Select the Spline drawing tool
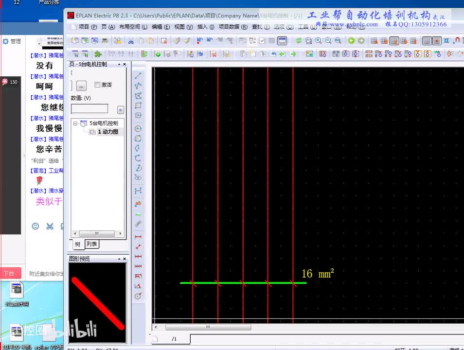 point(138,191)
